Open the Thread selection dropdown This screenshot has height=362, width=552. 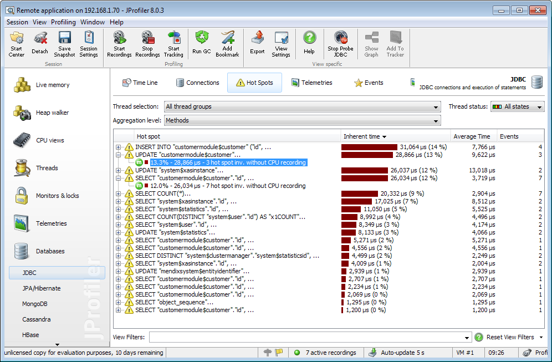coord(303,106)
